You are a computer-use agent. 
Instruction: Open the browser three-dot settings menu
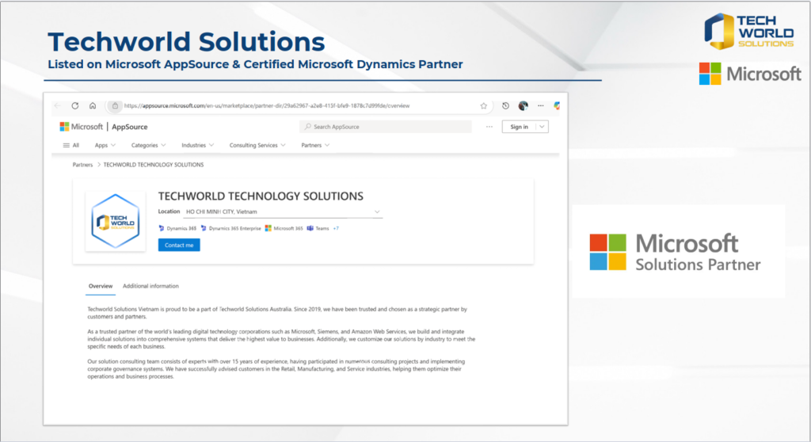point(541,105)
